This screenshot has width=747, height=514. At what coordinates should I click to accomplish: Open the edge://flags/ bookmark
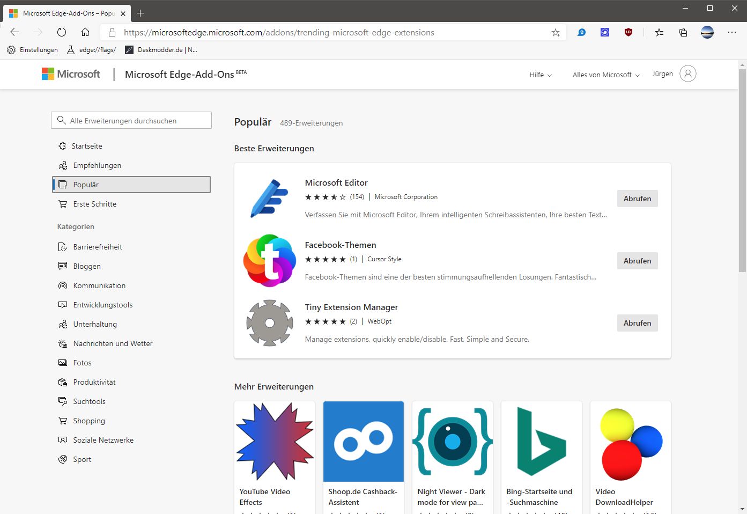point(91,50)
